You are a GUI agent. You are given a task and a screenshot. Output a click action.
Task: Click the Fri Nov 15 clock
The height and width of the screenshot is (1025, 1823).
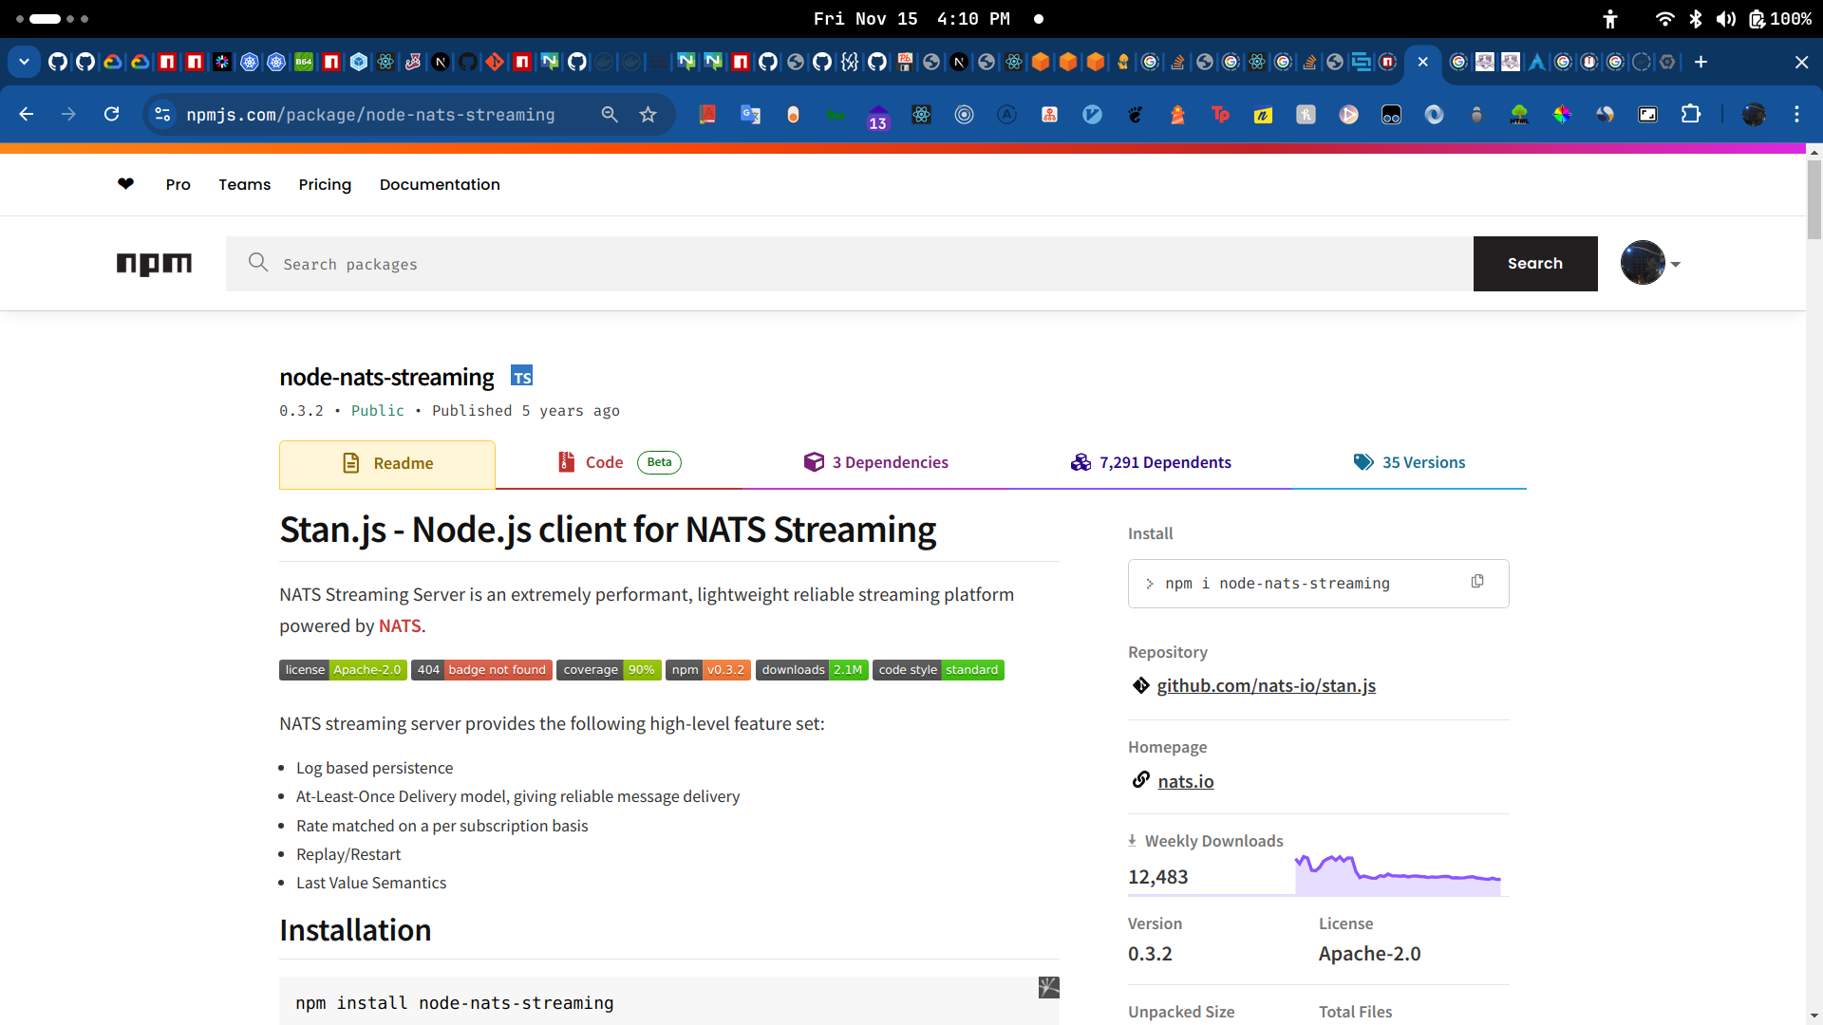click(911, 19)
